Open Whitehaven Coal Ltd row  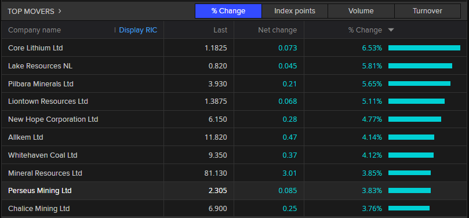[x=234, y=155]
